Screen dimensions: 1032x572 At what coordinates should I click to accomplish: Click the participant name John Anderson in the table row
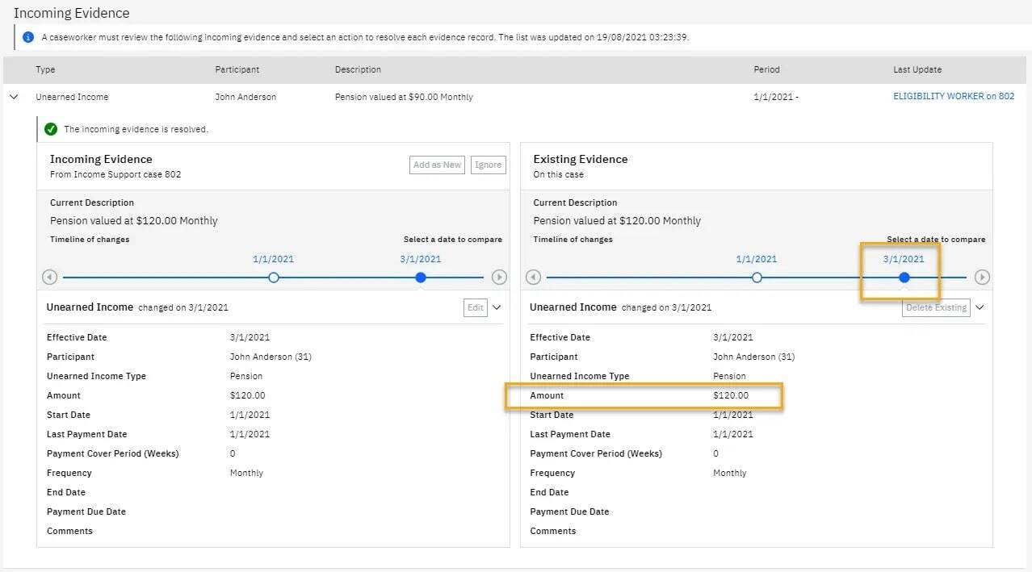pos(245,97)
